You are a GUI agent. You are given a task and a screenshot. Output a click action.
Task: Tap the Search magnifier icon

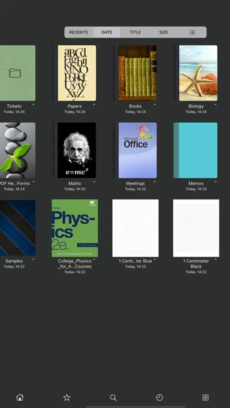click(x=113, y=397)
